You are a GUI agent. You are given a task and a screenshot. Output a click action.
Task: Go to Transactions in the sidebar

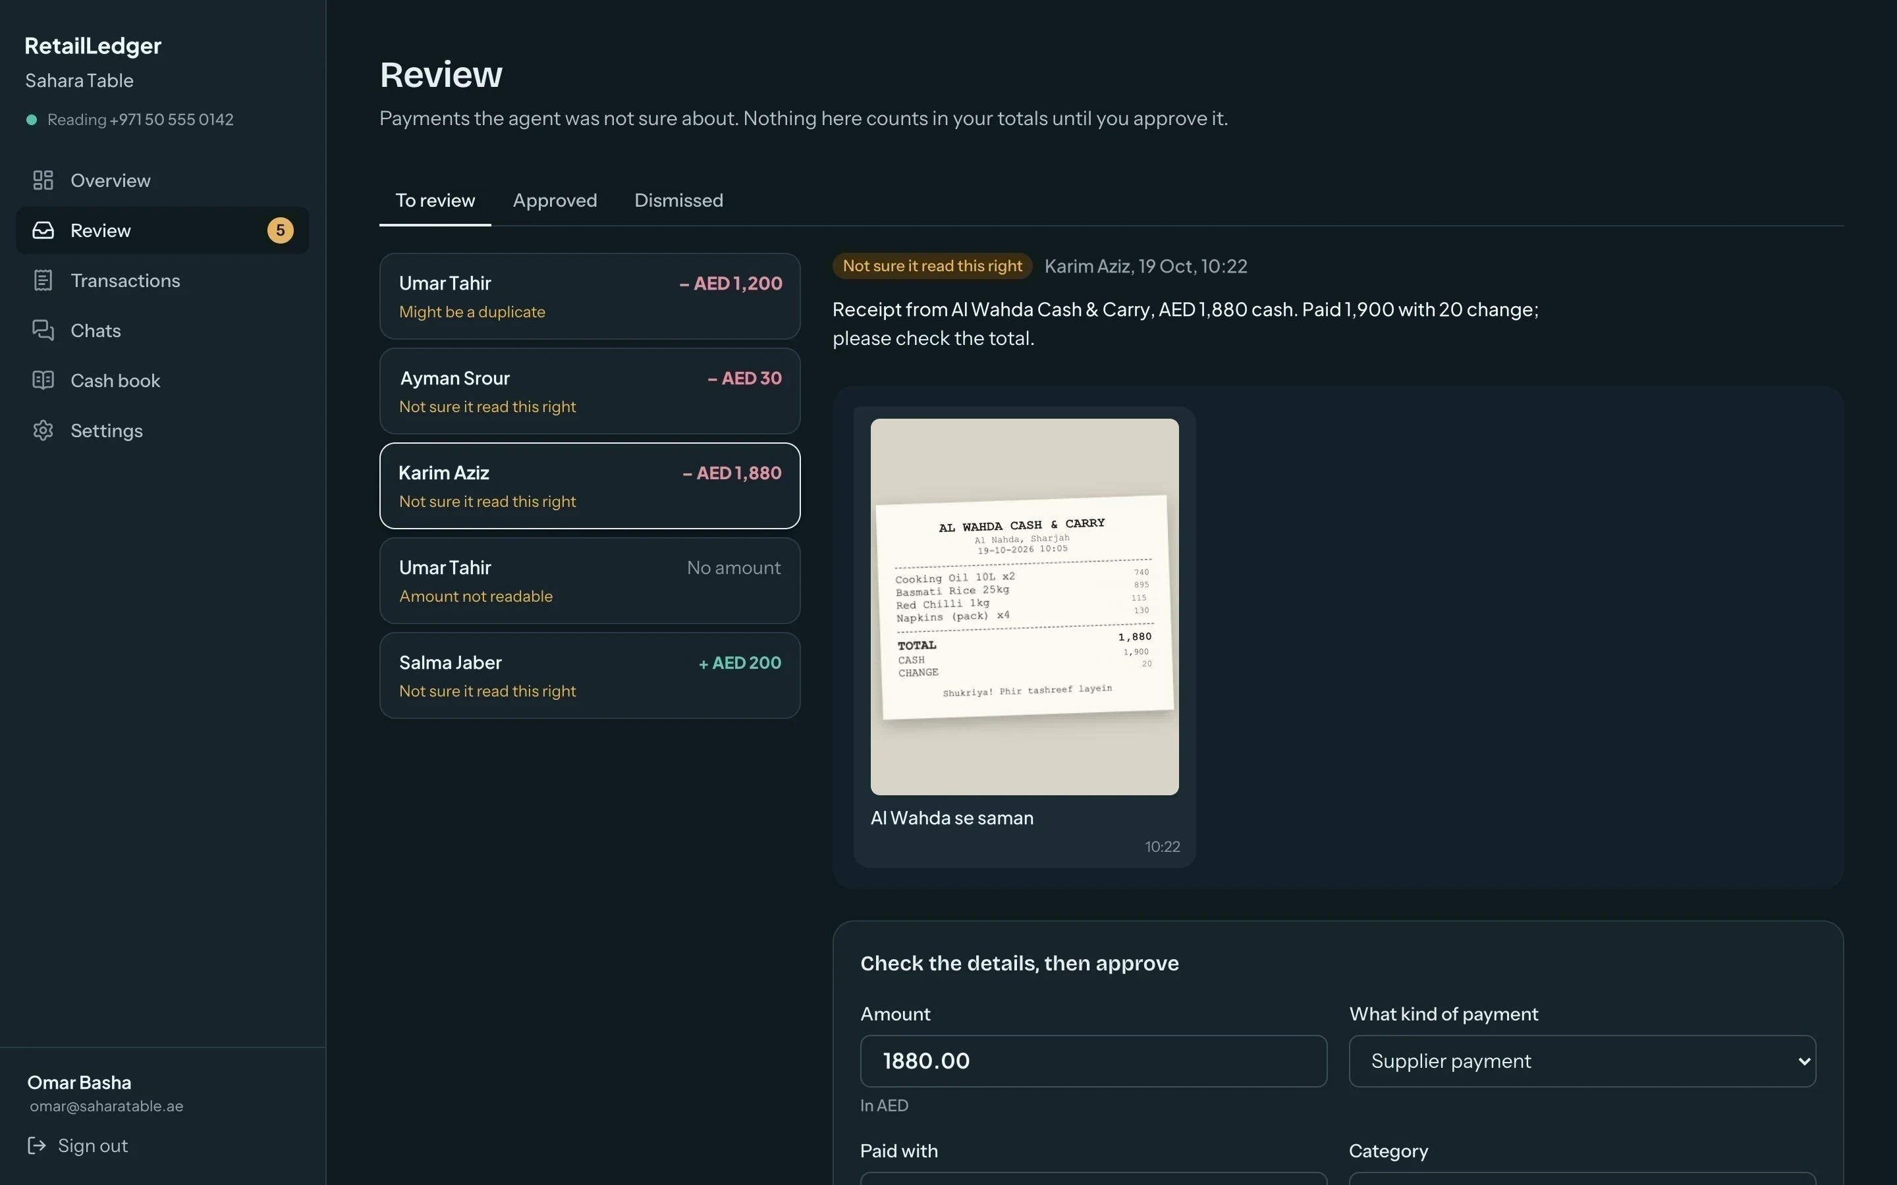[125, 280]
